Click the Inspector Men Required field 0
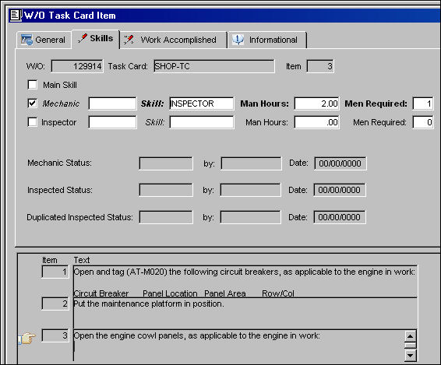The width and height of the screenshot is (441, 365). pos(423,122)
